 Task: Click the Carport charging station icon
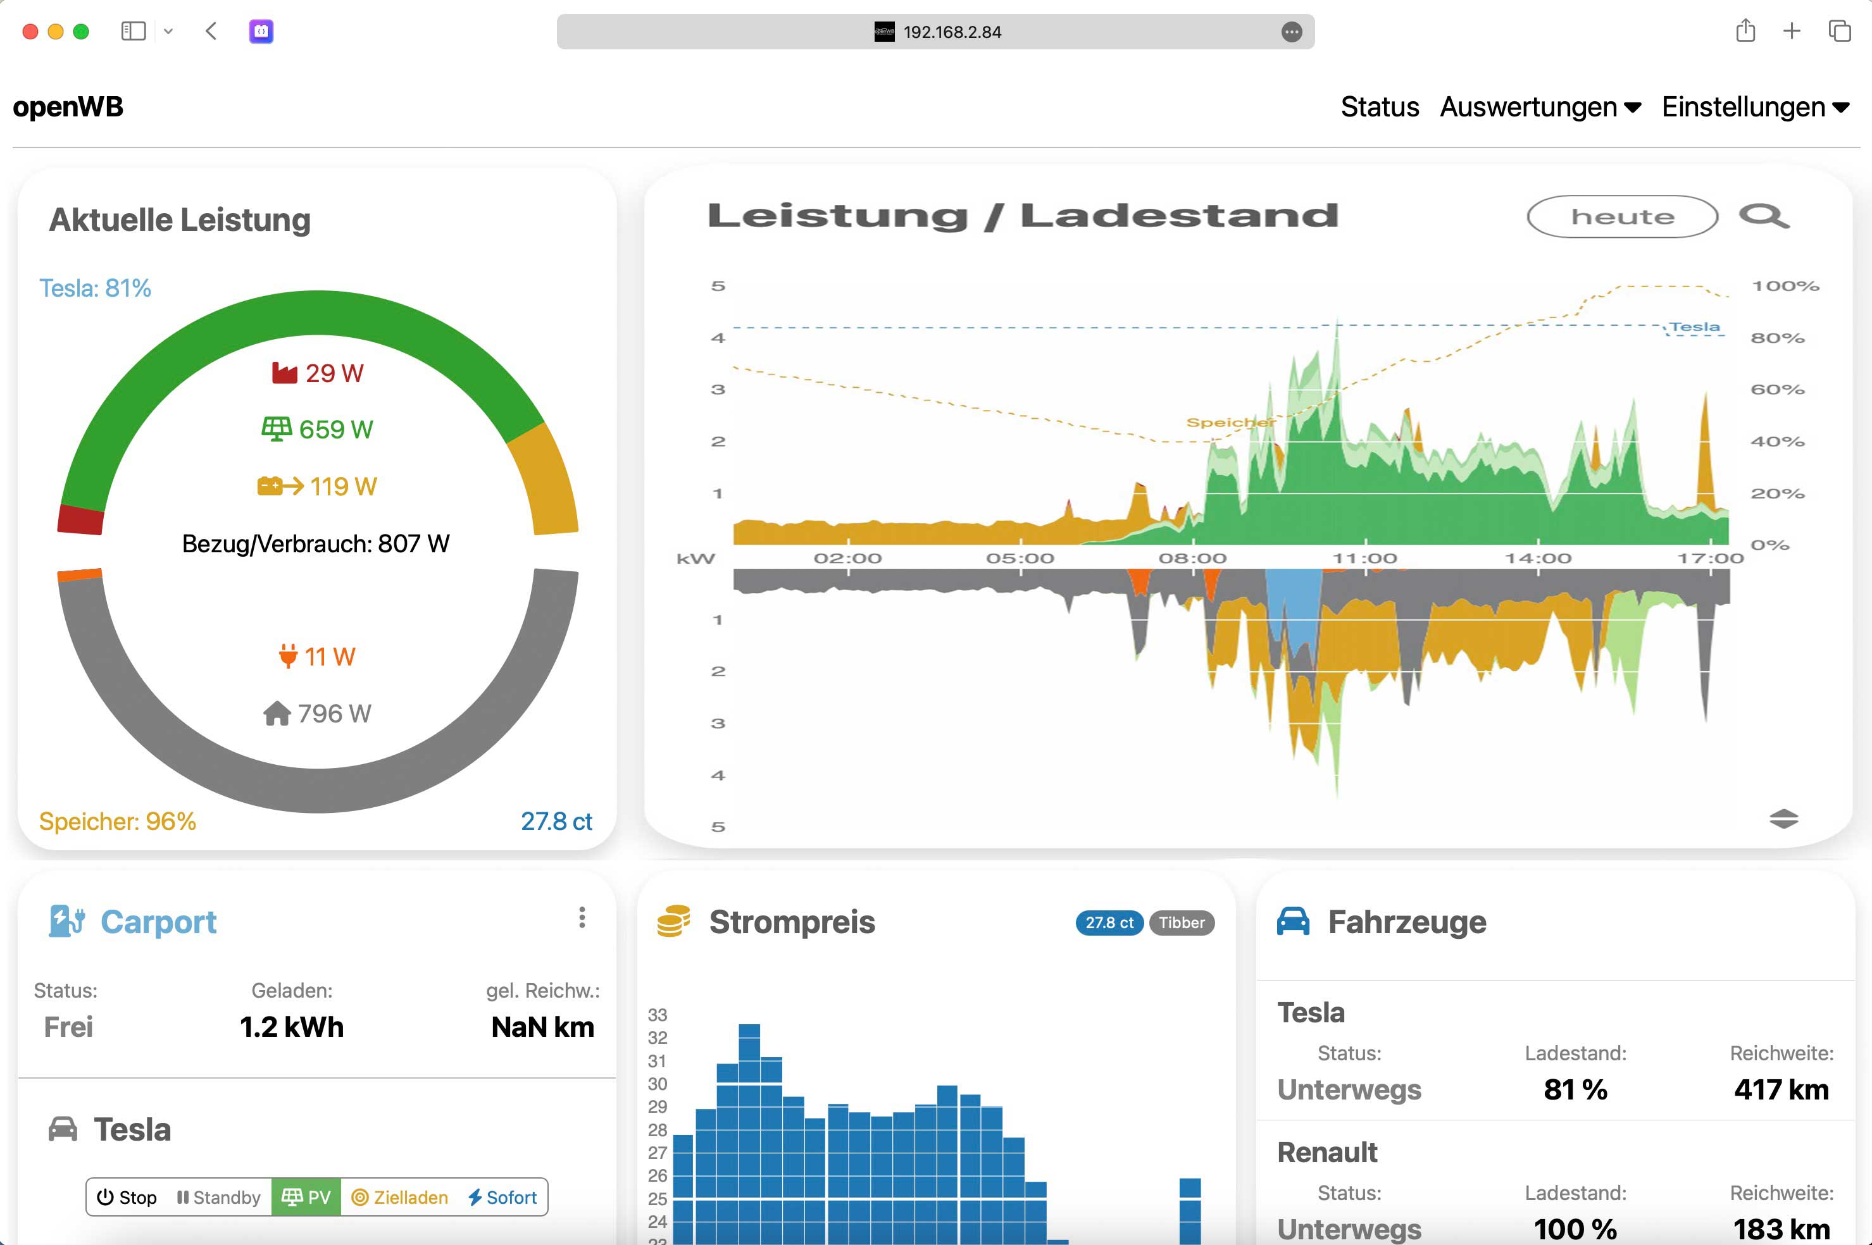66,921
